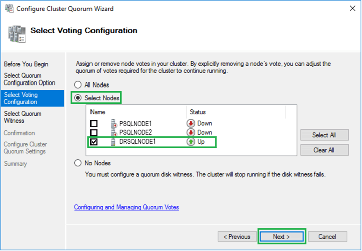This screenshot has width=362, height=251.
Task: Choose the No Nodes radio option
Action: [78, 163]
